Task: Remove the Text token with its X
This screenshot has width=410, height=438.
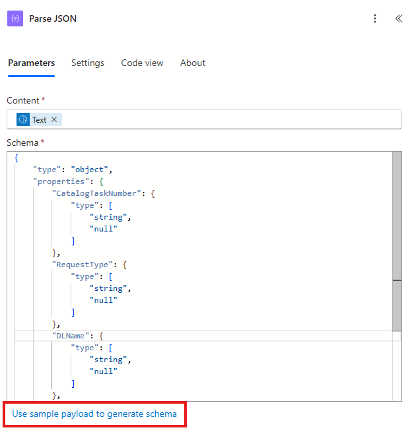Action: pyautogui.click(x=54, y=119)
